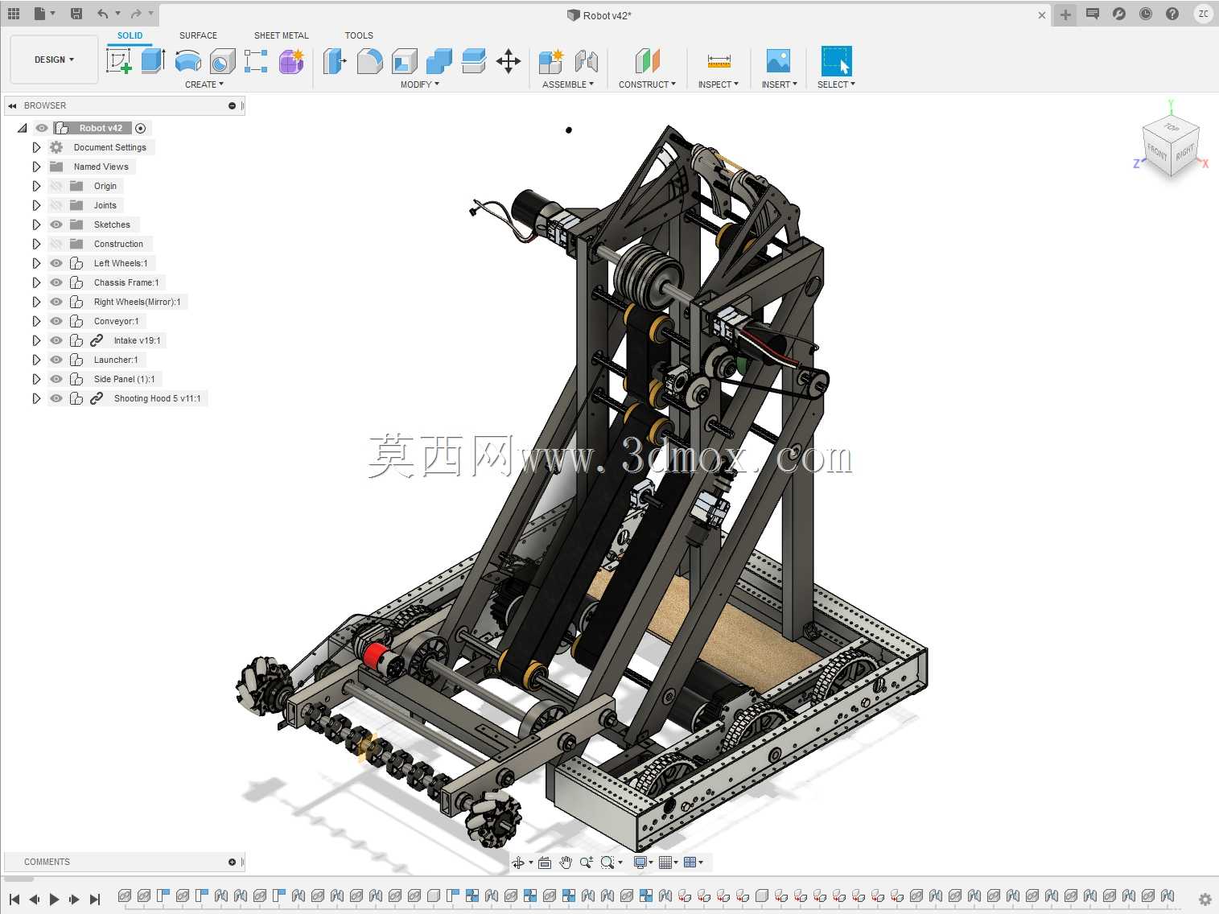Screen dimensions: 1219x914
Task: Select the New Component tool
Action: coord(552,61)
